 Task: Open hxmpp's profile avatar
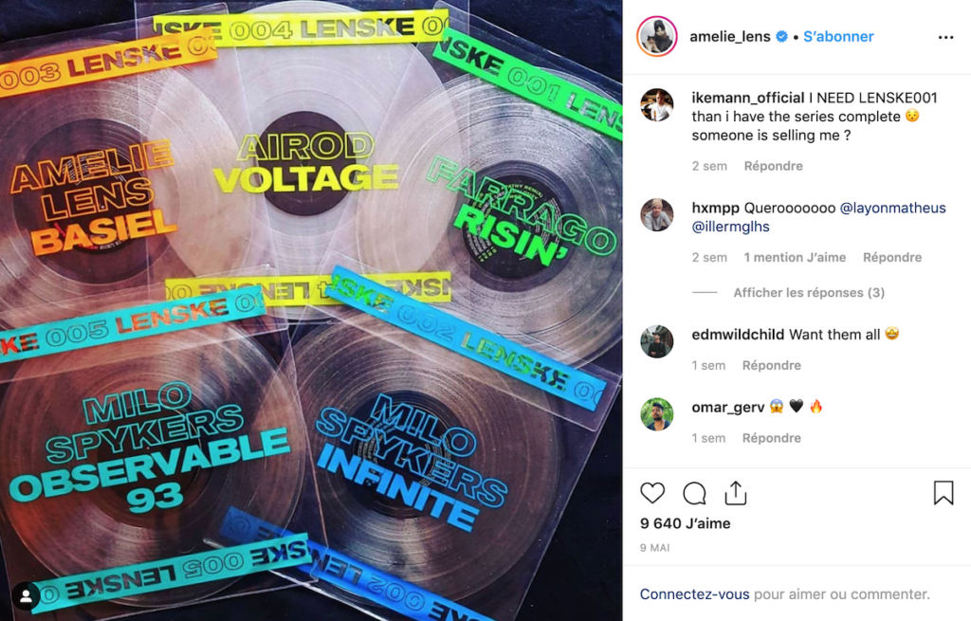(656, 215)
